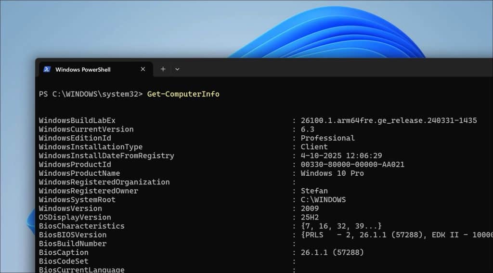Viewport: 493px width, 273px height.
Task: Click the BiosCaption property name
Action: [x=64, y=253]
